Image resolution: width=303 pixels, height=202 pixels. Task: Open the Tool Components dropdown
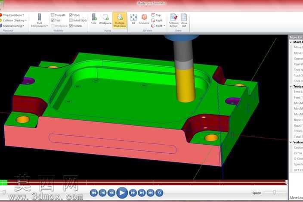(x=39, y=20)
